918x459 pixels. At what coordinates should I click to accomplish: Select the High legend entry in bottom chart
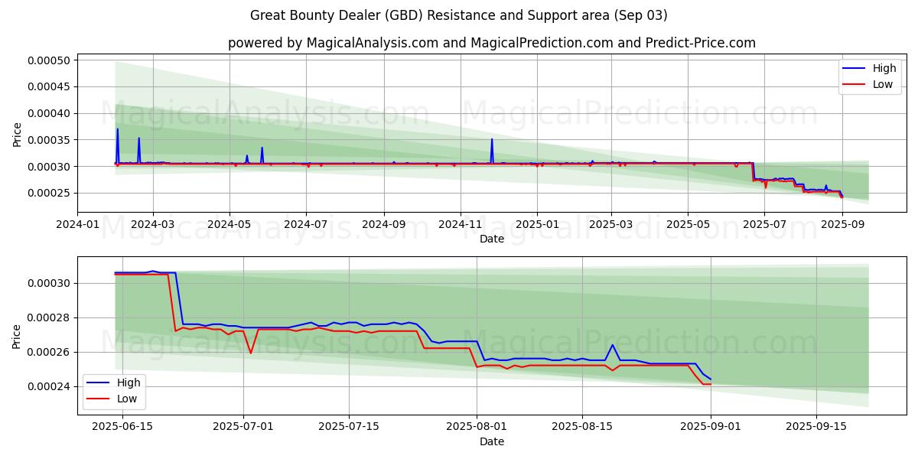[129, 382]
